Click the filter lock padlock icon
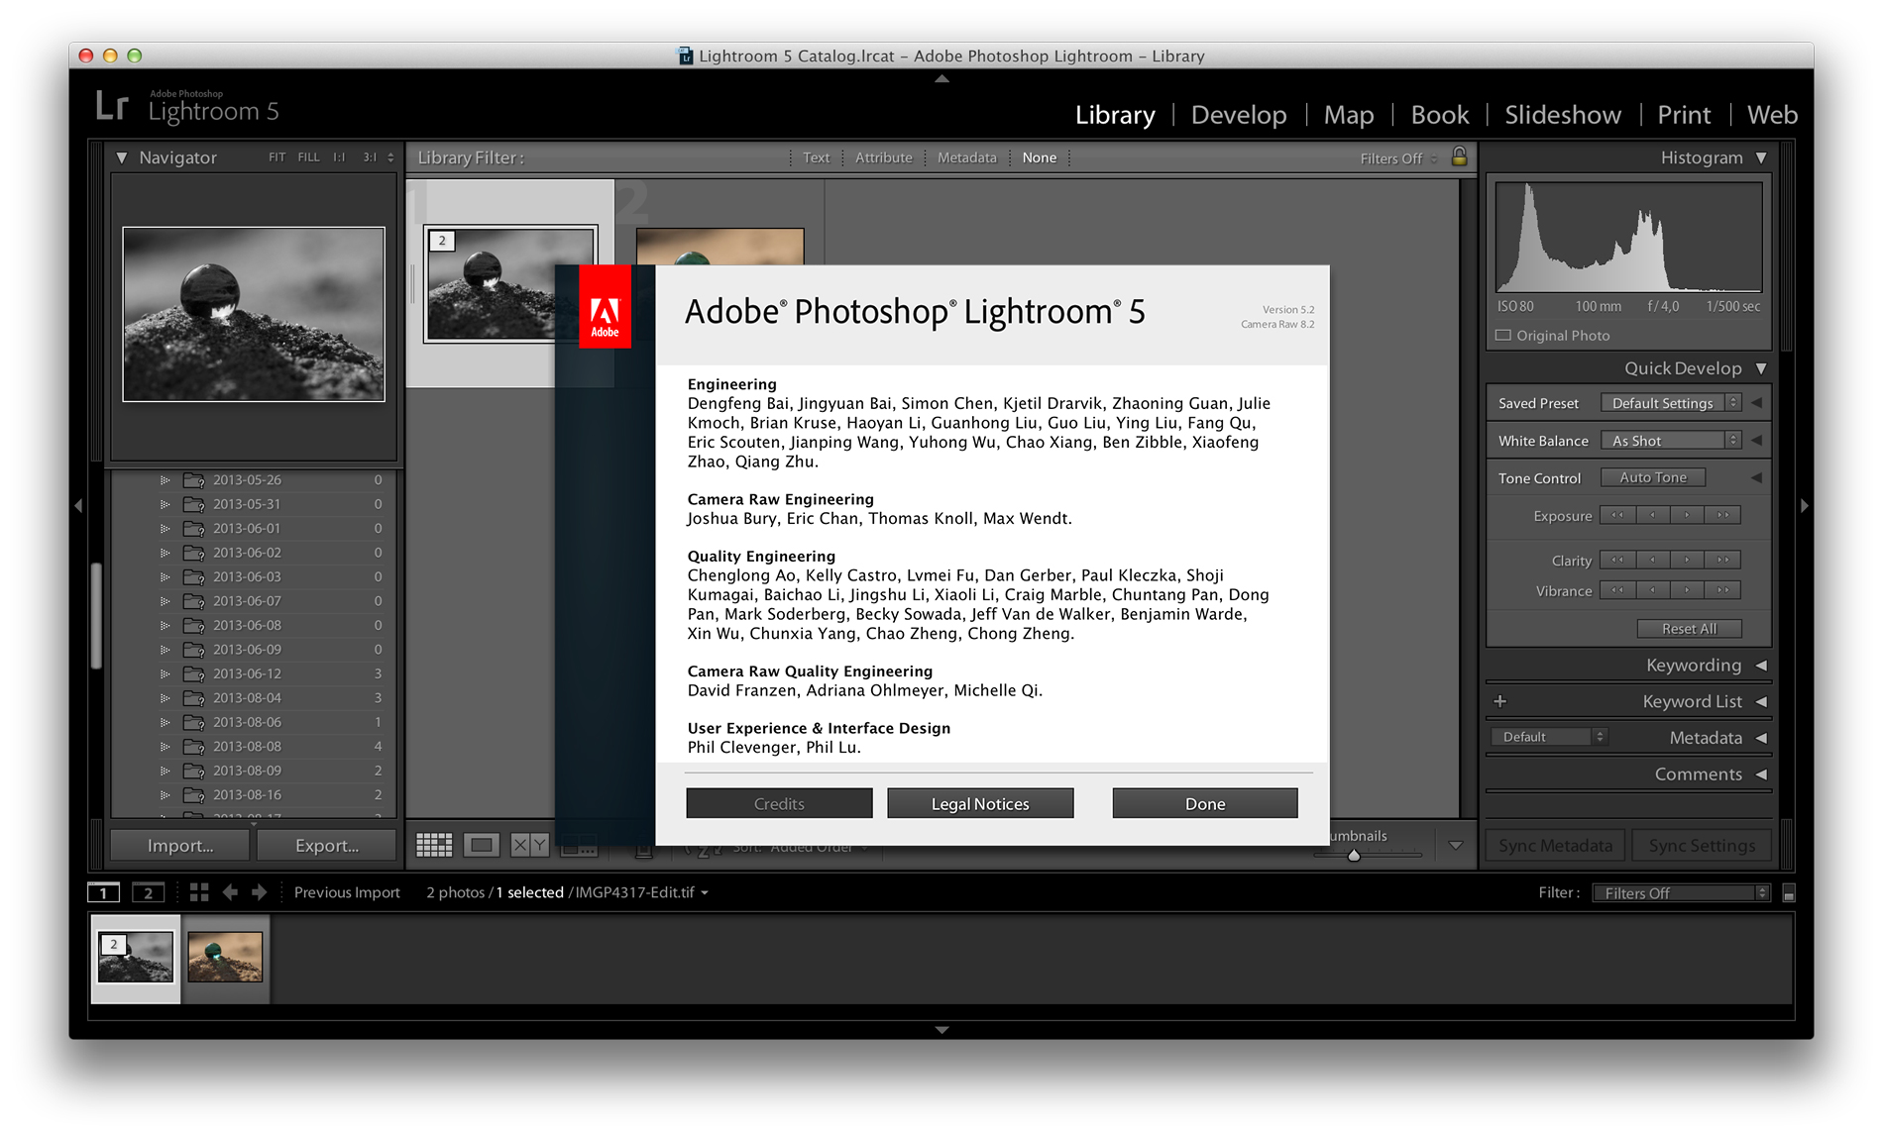1883x1135 pixels. 1460,156
